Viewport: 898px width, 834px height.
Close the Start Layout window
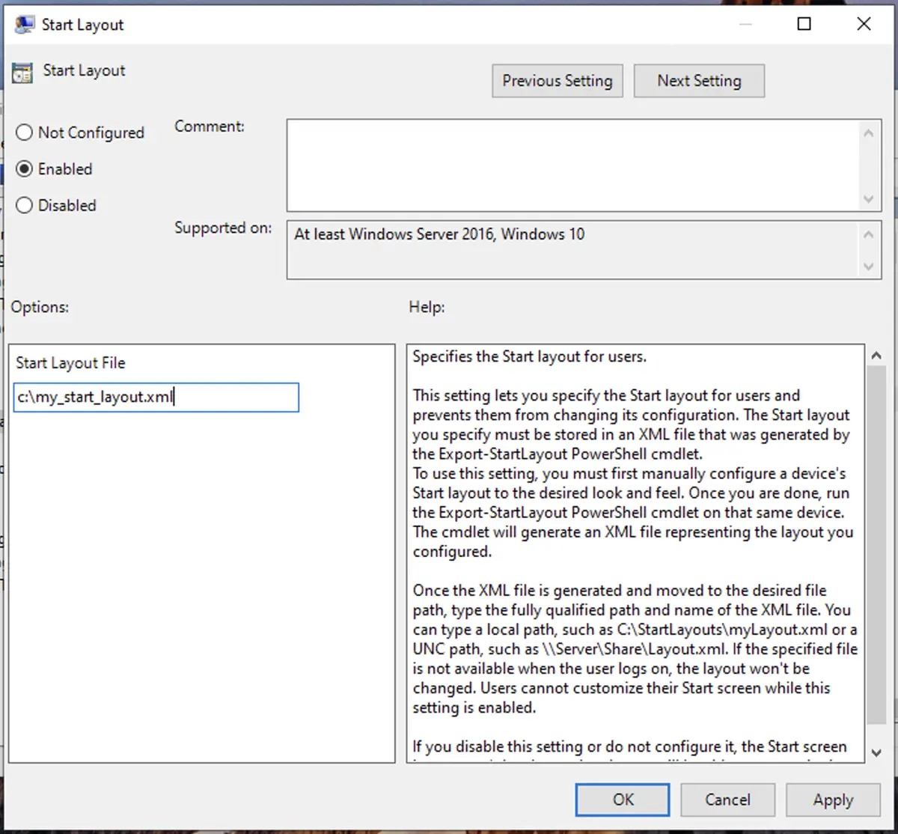864,24
